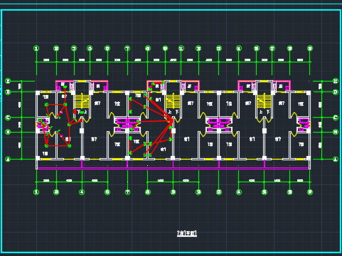Pick axis bubble D on the right side
The image size is (342, 256).
[x=336, y=92]
